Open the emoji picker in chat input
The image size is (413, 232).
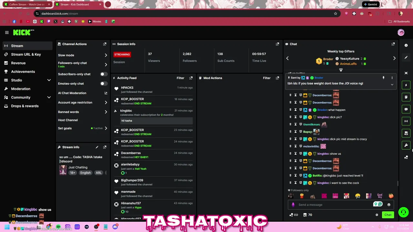coord(389,205)
